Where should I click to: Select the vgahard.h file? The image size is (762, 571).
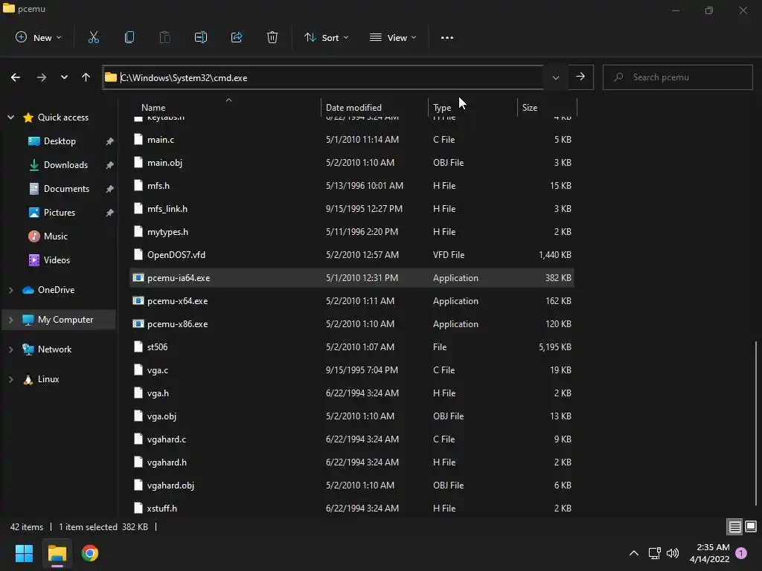(x=352, y=462)
